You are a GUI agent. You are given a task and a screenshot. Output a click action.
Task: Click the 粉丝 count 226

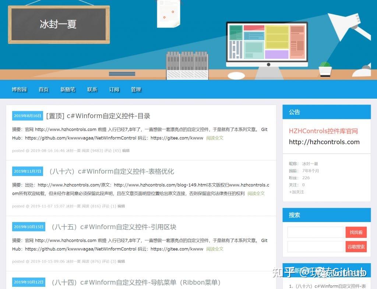(306, 178)
